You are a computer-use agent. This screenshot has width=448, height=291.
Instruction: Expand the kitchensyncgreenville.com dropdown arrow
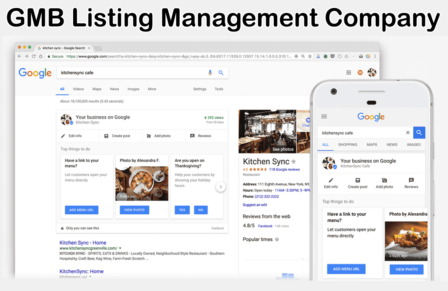point(120,248)
